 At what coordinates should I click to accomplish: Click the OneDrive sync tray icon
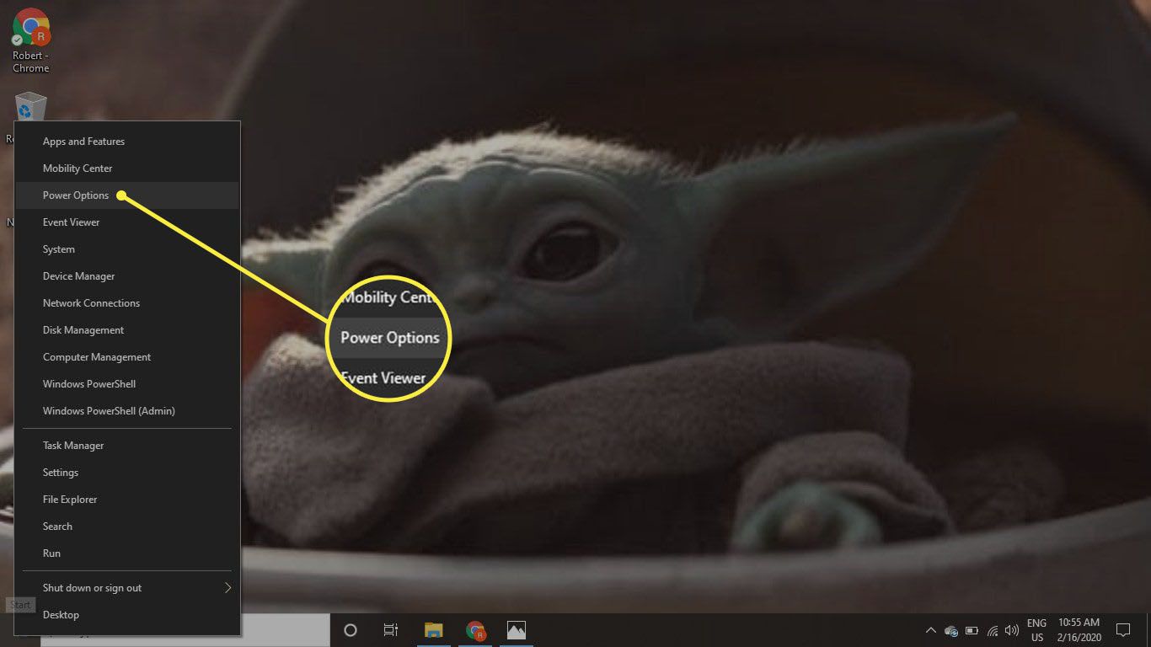pos(951,630)
